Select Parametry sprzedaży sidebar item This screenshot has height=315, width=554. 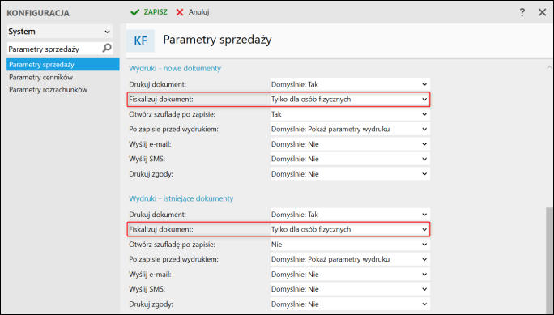point(63,65)
